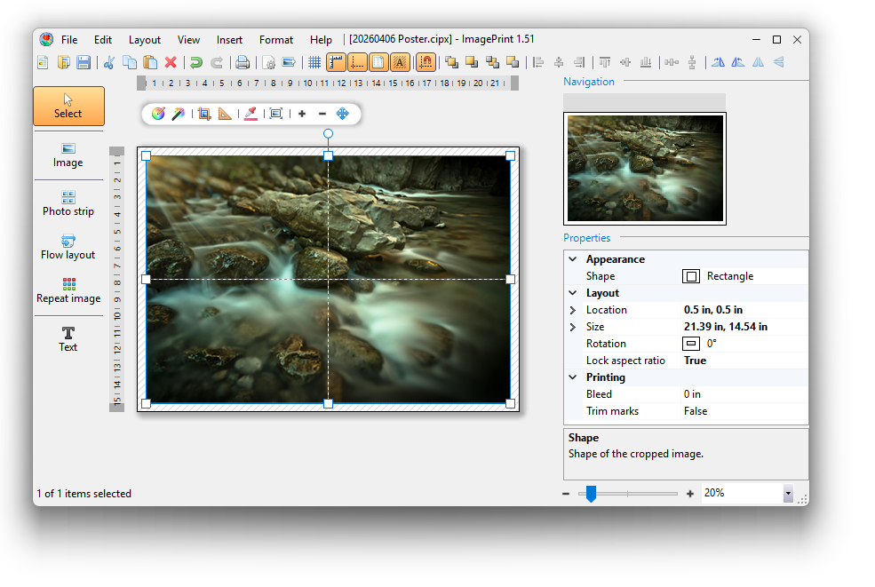Toggle the rulers display button
875x587 pixels.
click(336, 62)
